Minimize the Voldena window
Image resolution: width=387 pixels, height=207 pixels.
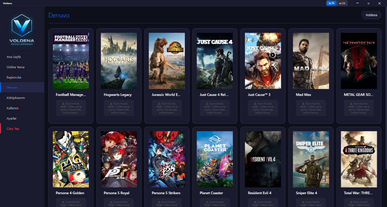coord(357,3)
